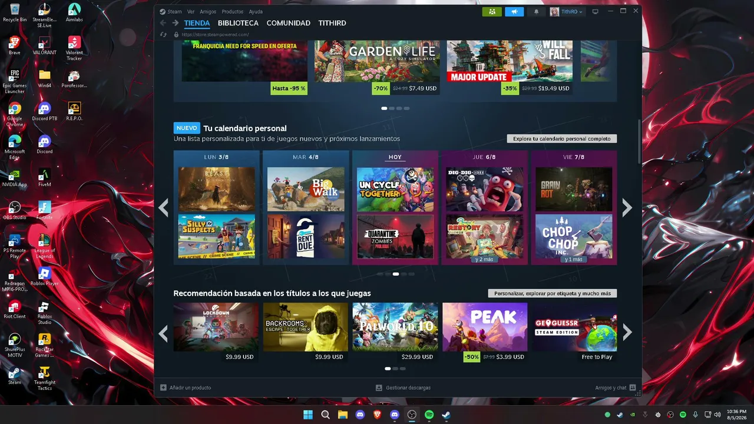
Task: Open NVIDIA App desktop shortcut
Action: pos(15,177)
